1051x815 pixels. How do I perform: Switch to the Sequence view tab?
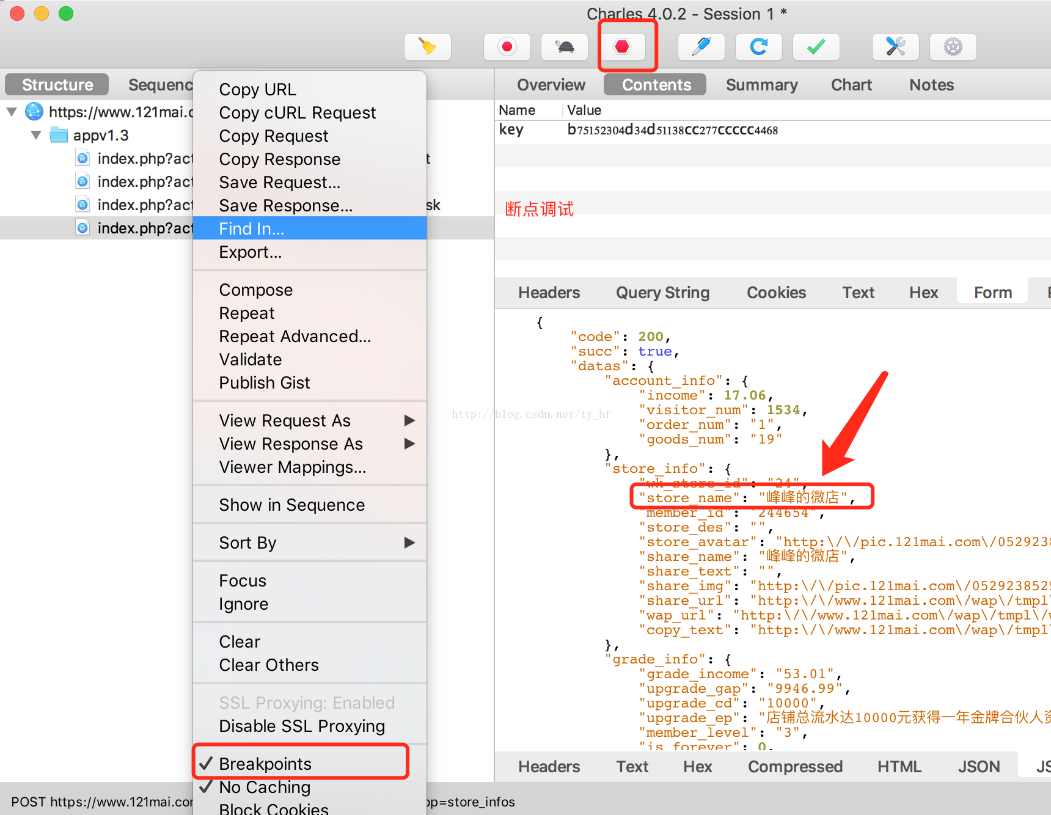point(160,85)
